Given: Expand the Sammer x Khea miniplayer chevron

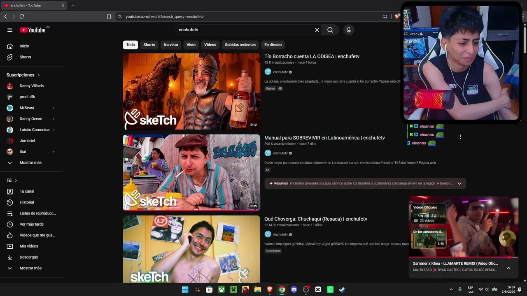Looking at the screenshot, I should [508, 268].
